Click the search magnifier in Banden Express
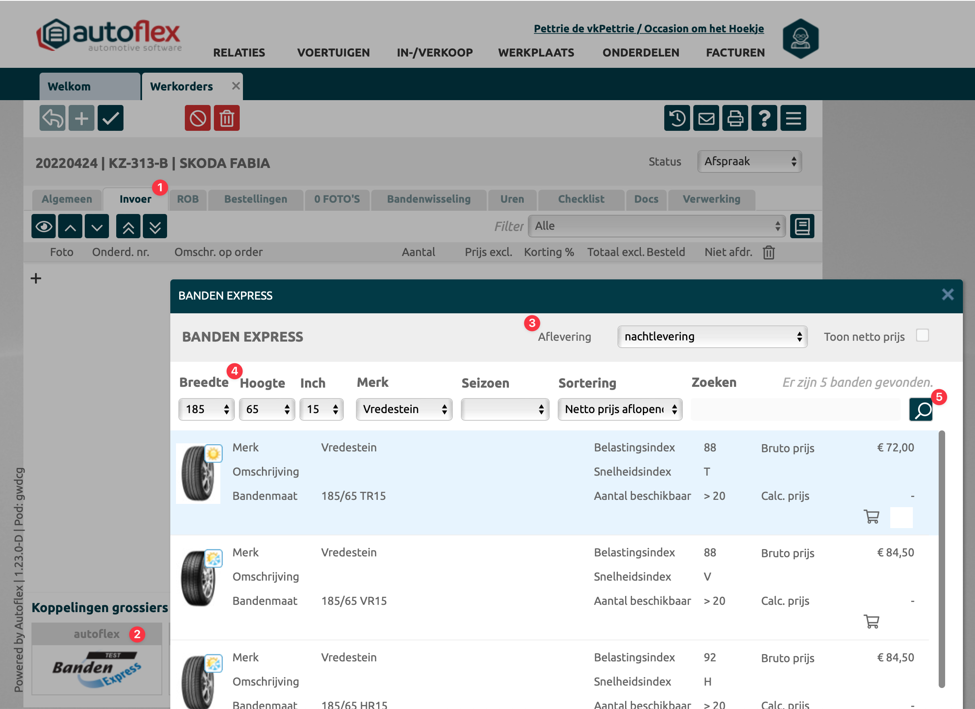The width and height of the screenshot is (975, 709). 921,409
